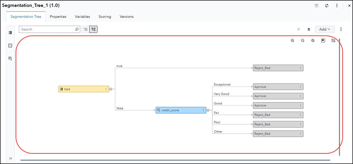353x164 pixels.
Task: Select the code expression icon in left sidebar
Action: point(10,58)
